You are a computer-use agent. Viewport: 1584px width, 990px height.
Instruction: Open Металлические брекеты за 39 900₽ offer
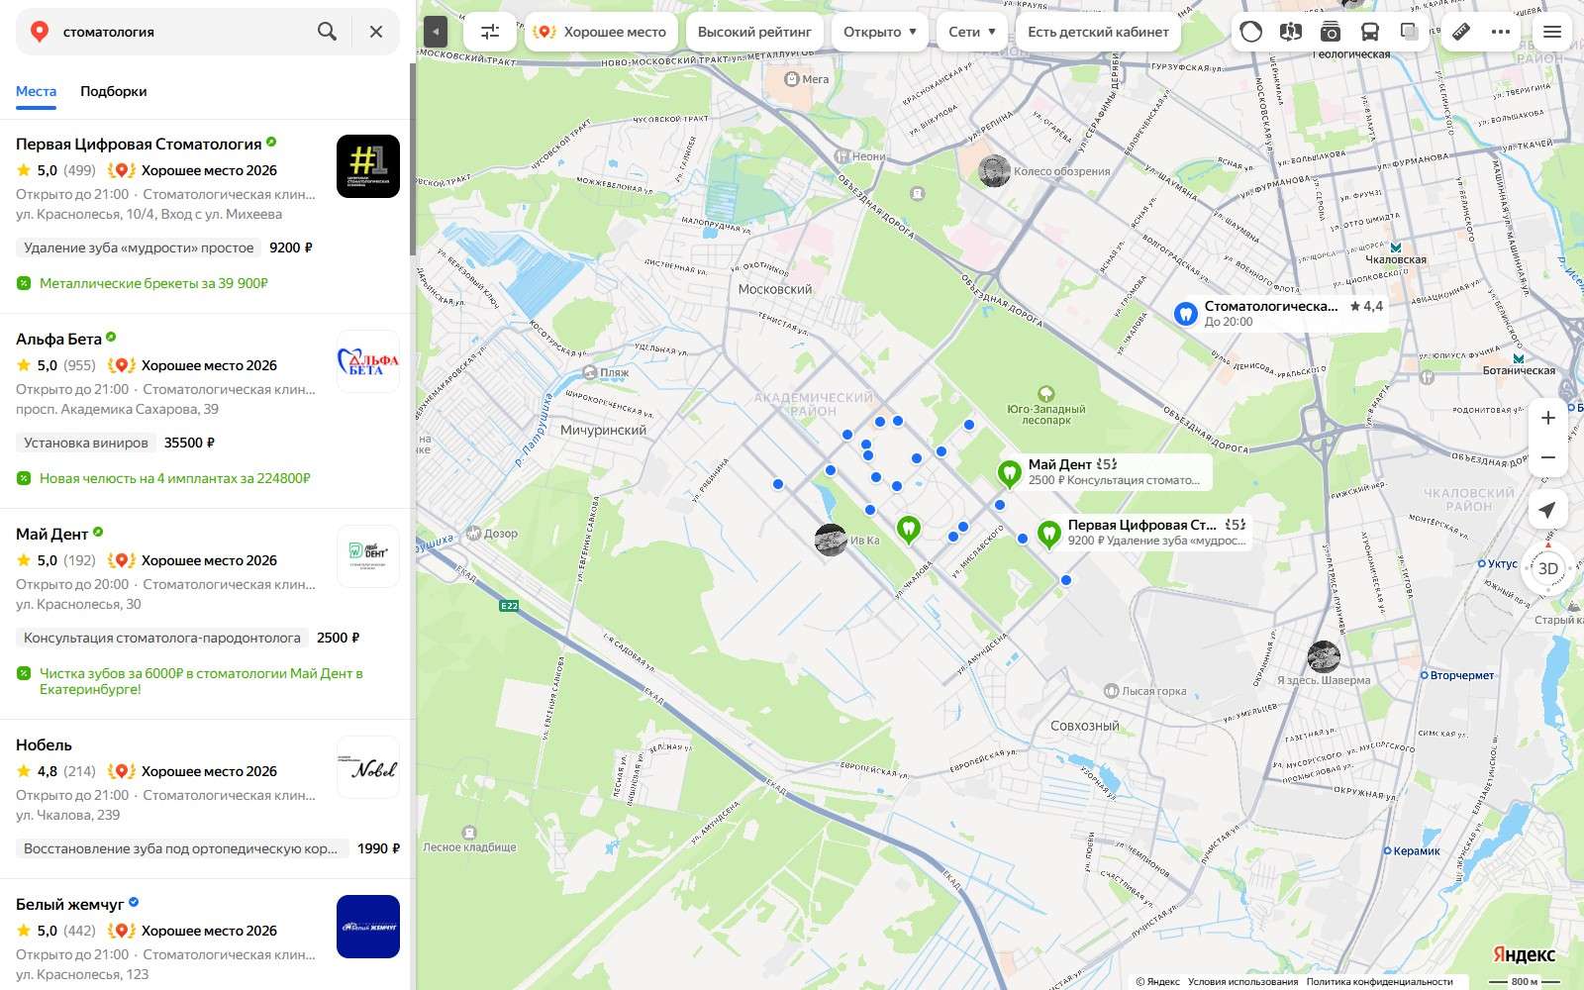[x=153, y=283]
